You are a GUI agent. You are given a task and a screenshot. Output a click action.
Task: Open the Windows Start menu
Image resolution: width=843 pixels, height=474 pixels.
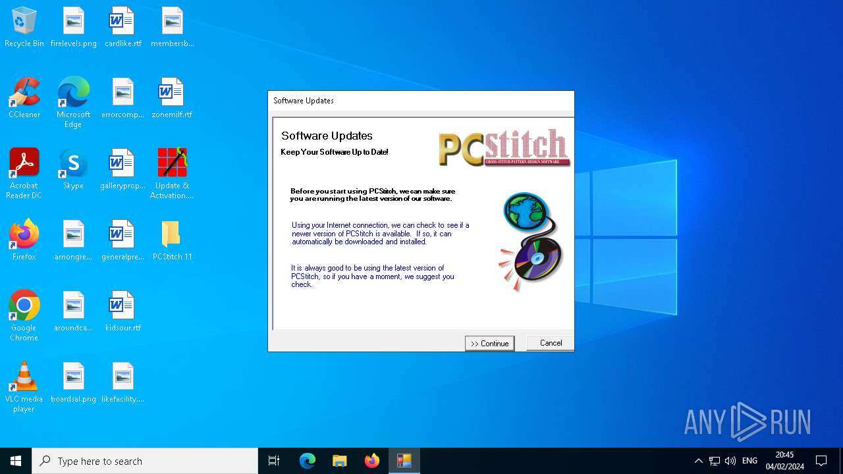[x=16, y=461]
